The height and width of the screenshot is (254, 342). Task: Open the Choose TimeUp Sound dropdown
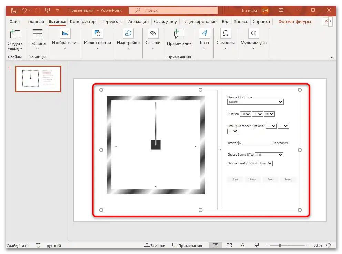tap(265, 163)
